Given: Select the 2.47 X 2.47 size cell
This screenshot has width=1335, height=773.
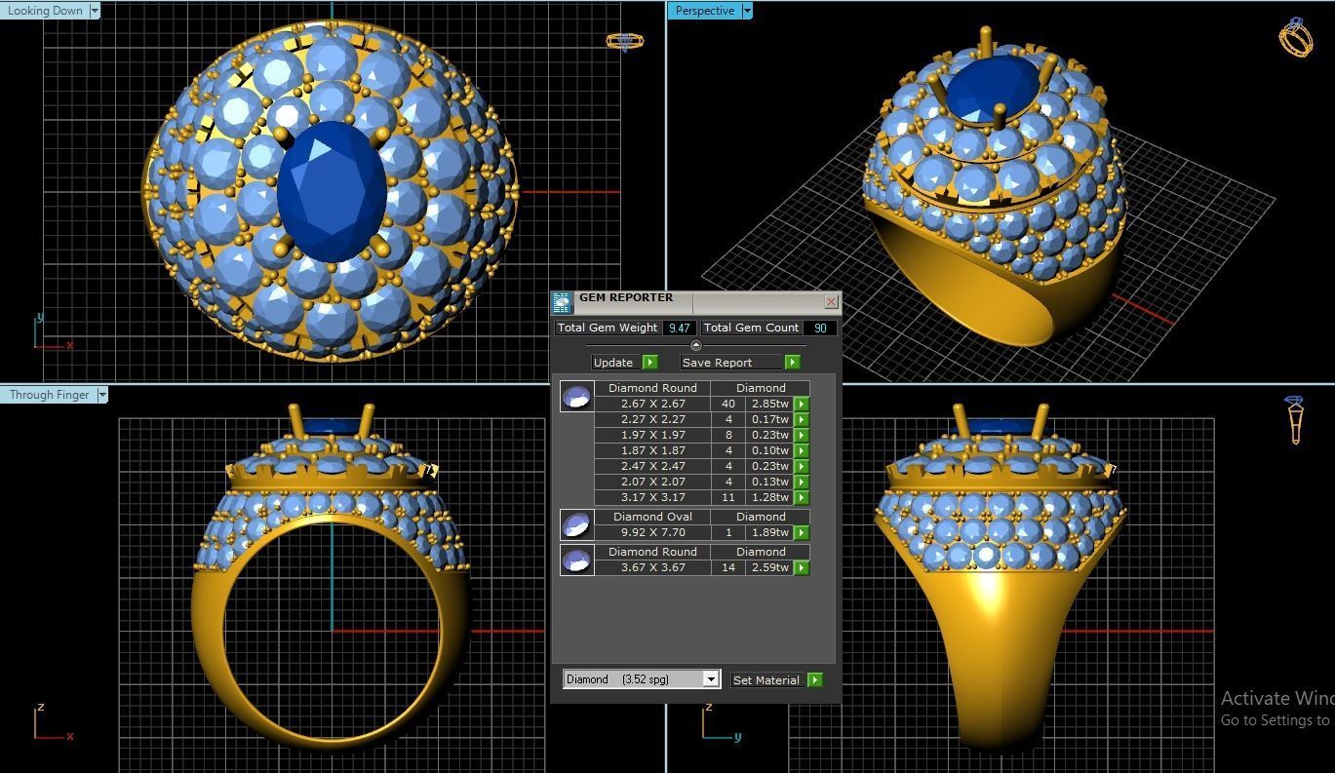Looking at the screenshot, I should pyautogui.click(x=652, y=466).
